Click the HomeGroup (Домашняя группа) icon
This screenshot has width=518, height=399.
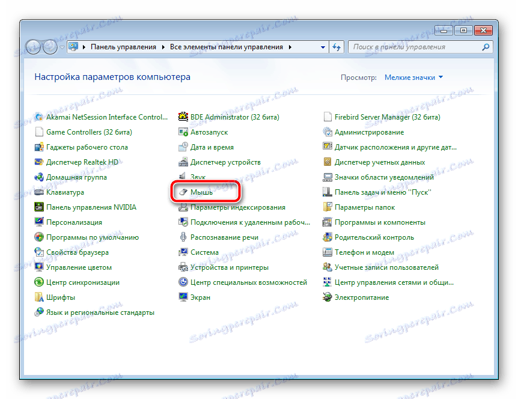pyautogui.click(x=39, y=177)
